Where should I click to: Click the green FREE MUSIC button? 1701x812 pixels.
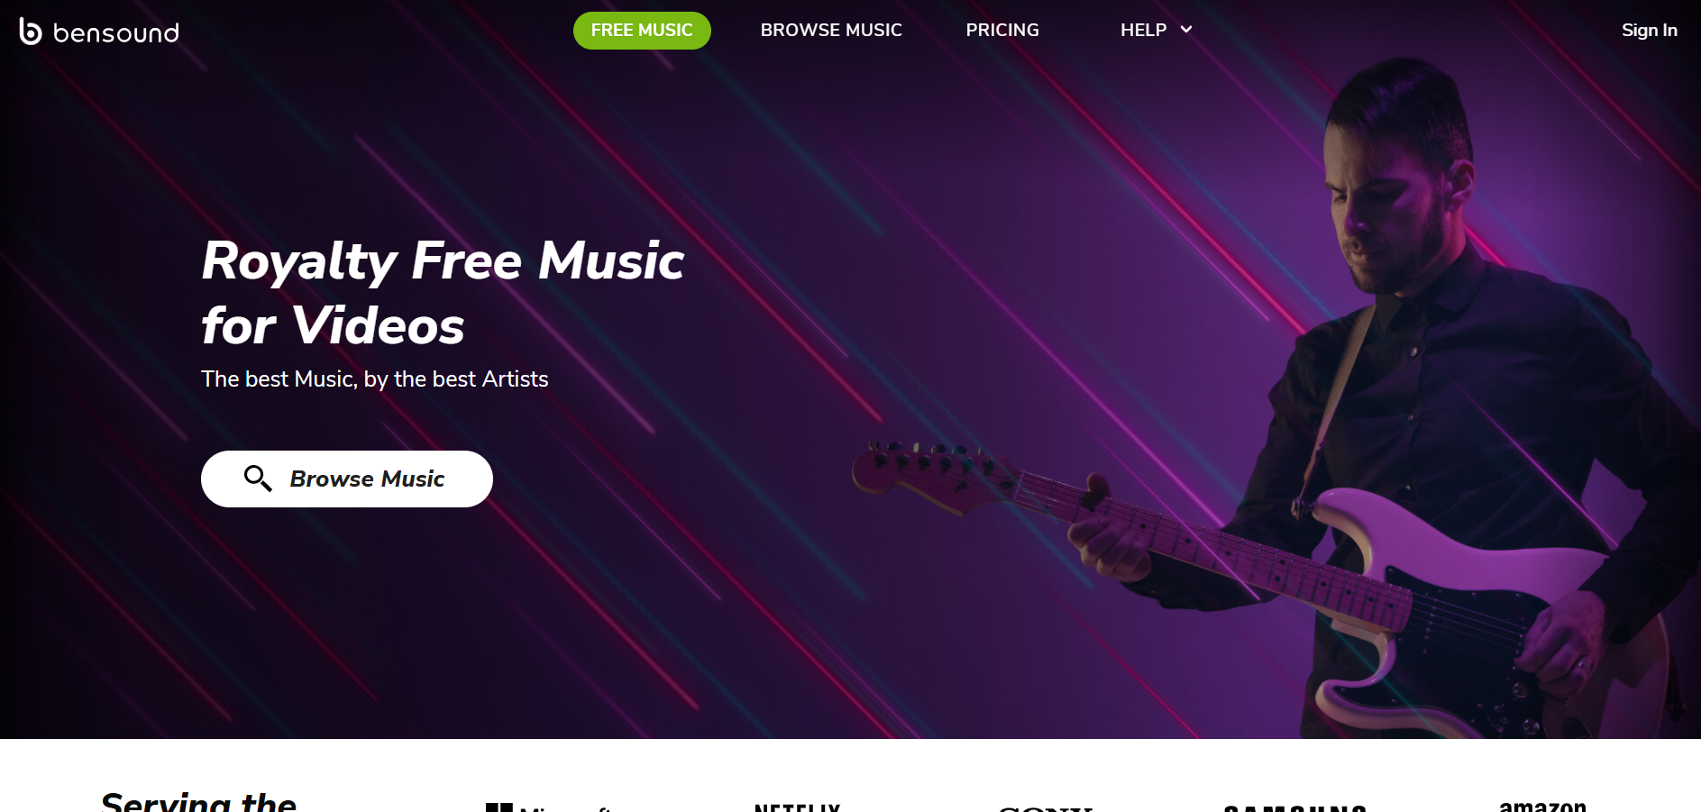642,31
